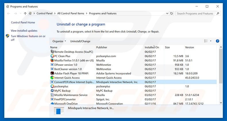Click the scrollbar up arrow

[x=221, y=47]
